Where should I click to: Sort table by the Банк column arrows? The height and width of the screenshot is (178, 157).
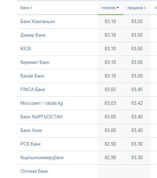pyautogui.click(x=31, y=8)
